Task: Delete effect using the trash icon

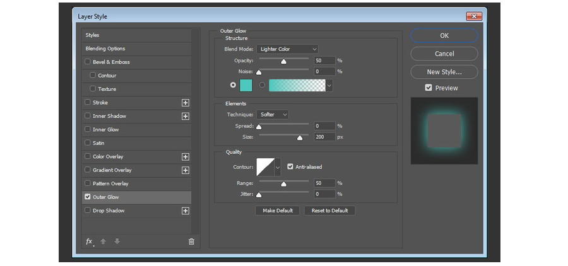Action: point(191,242)
